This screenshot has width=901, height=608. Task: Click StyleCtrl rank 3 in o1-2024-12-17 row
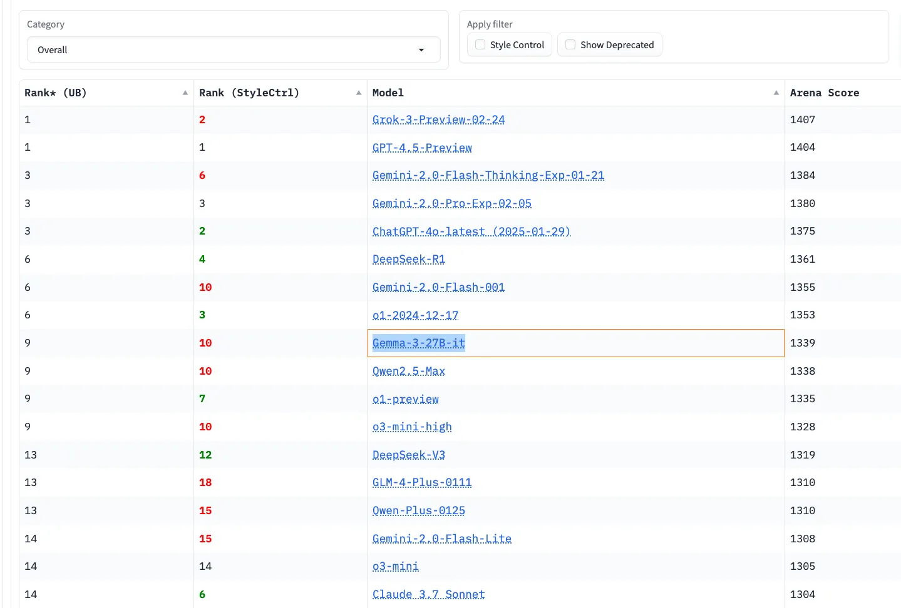click(202, 315)
